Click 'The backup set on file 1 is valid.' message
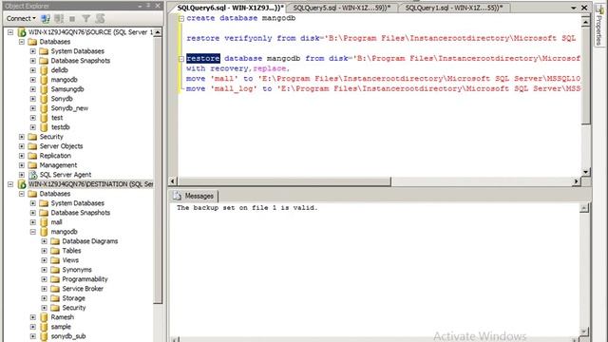Viewport: 608px width, 342px height. point(247,208)
